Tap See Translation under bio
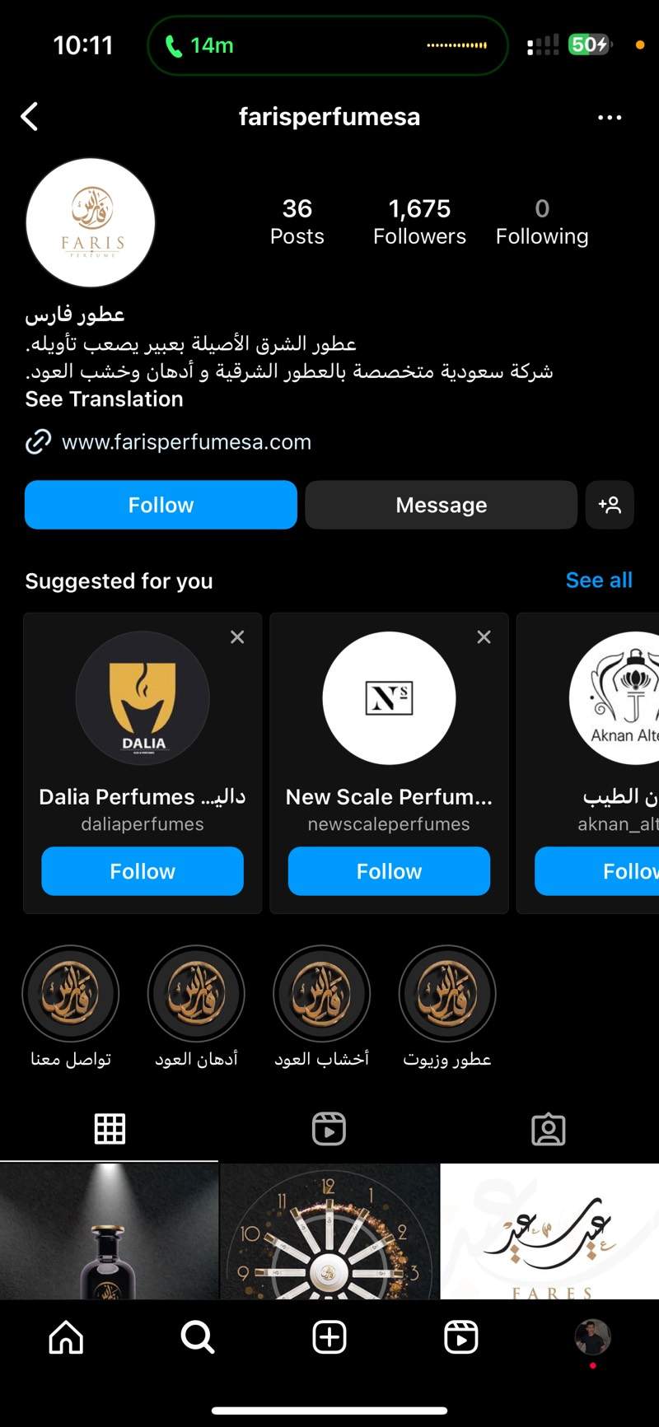This screenshot has width=659, height=1427. pyautogui.click(x=105, y=399)
